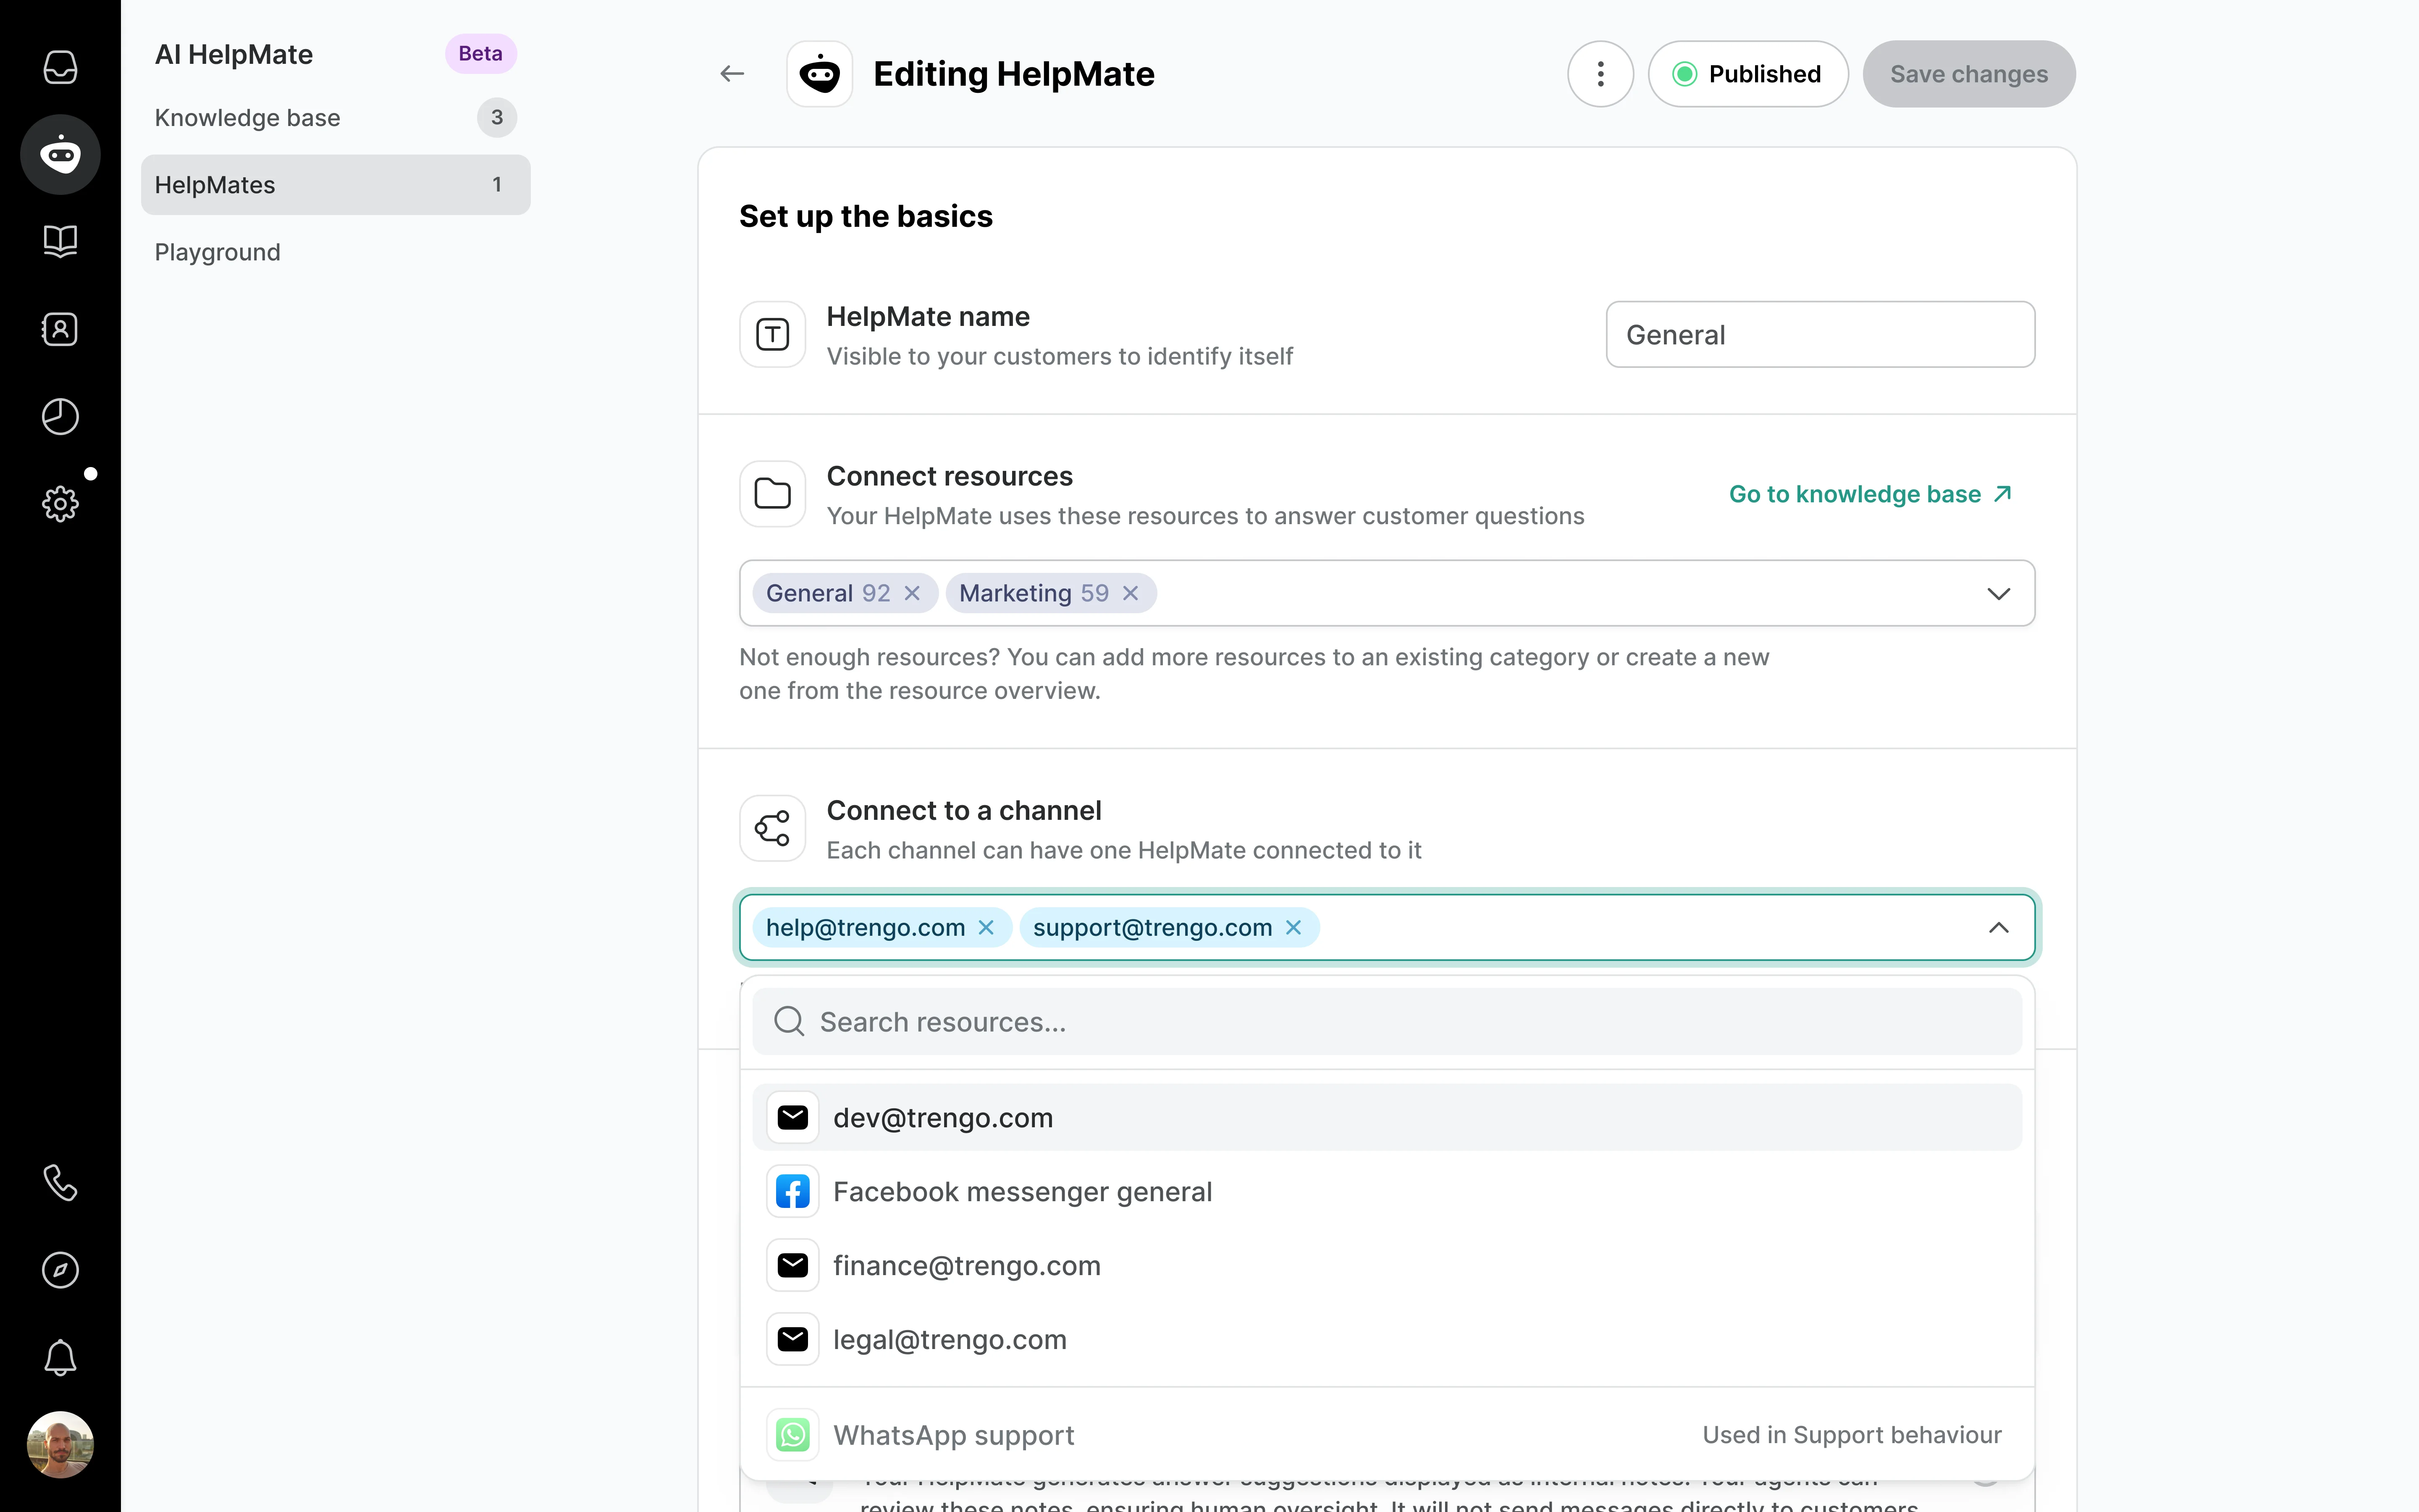Select dev@trengo.com channel option

click(x=1388, y=1117)
